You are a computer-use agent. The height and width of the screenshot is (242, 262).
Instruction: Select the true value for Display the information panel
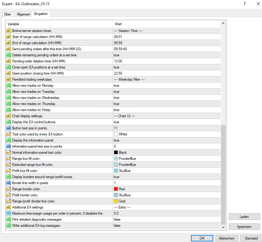click(x=116, y=140)
